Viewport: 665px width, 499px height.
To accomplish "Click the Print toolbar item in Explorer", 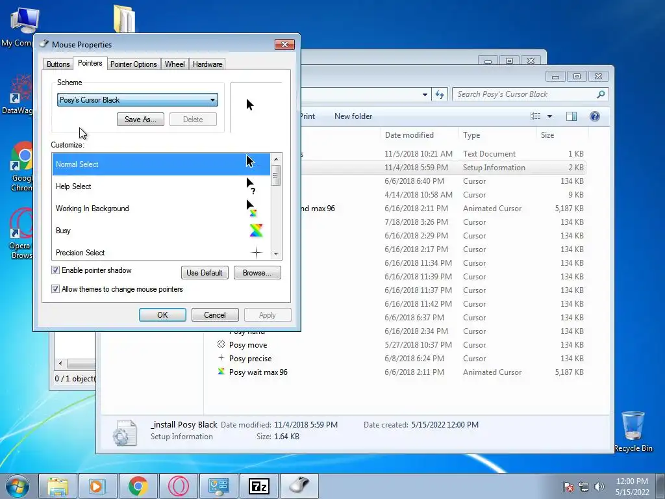I will click(x=307, y=116).
